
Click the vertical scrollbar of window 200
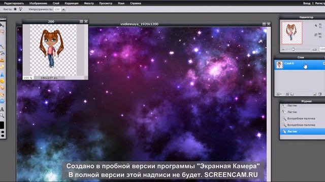(x=86, y=50)
